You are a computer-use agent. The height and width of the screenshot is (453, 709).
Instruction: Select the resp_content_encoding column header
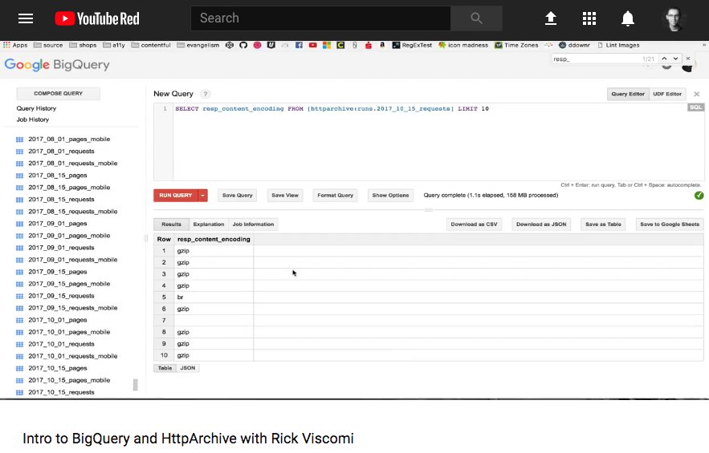coord(214,240)
